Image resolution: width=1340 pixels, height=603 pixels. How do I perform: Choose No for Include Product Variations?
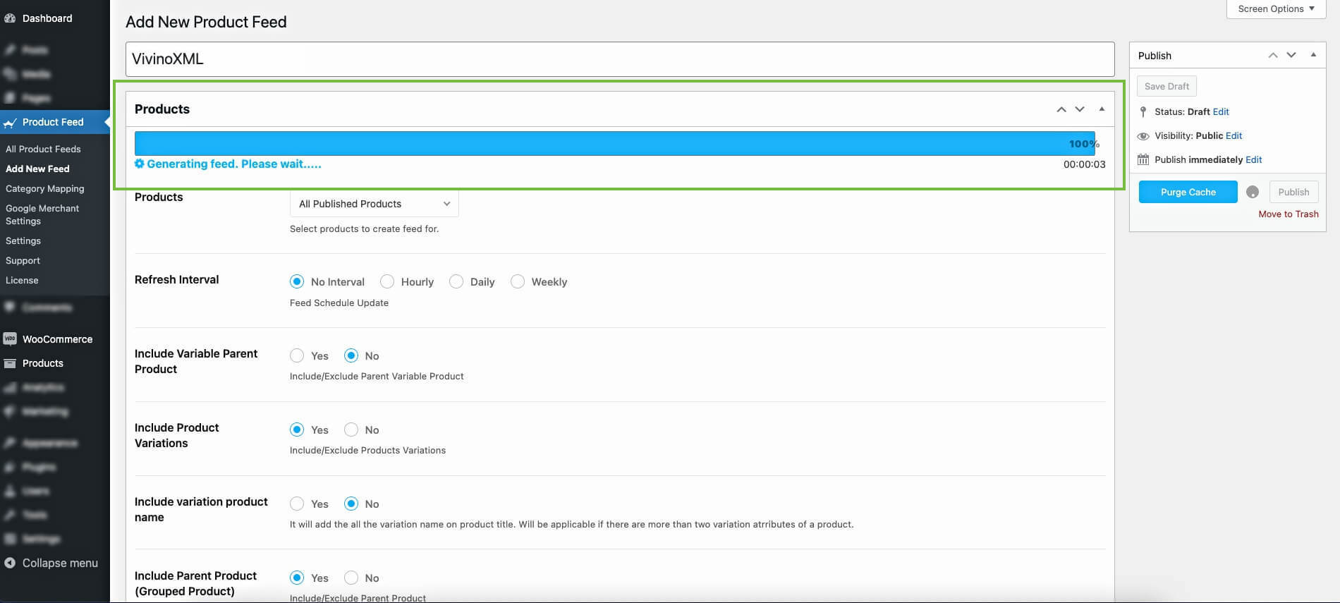tap(351, 430)
